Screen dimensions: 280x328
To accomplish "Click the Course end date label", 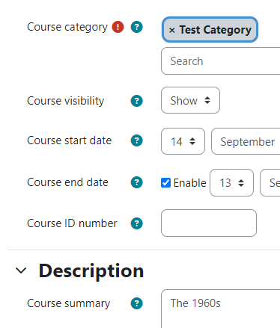I will pyautogui.click(x=67, y=182).
